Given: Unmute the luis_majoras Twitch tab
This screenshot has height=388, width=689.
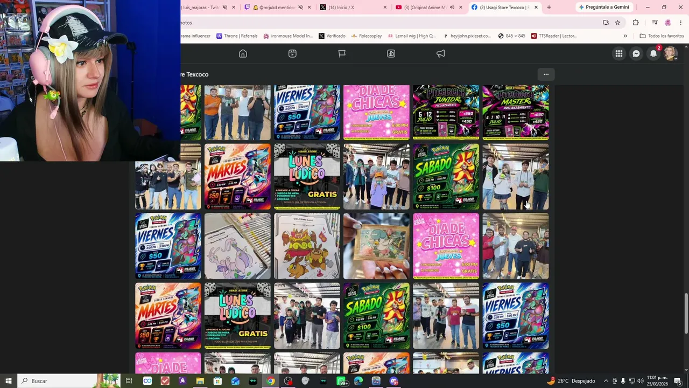Looking at the screenshot, I should [x=226, y=7].
